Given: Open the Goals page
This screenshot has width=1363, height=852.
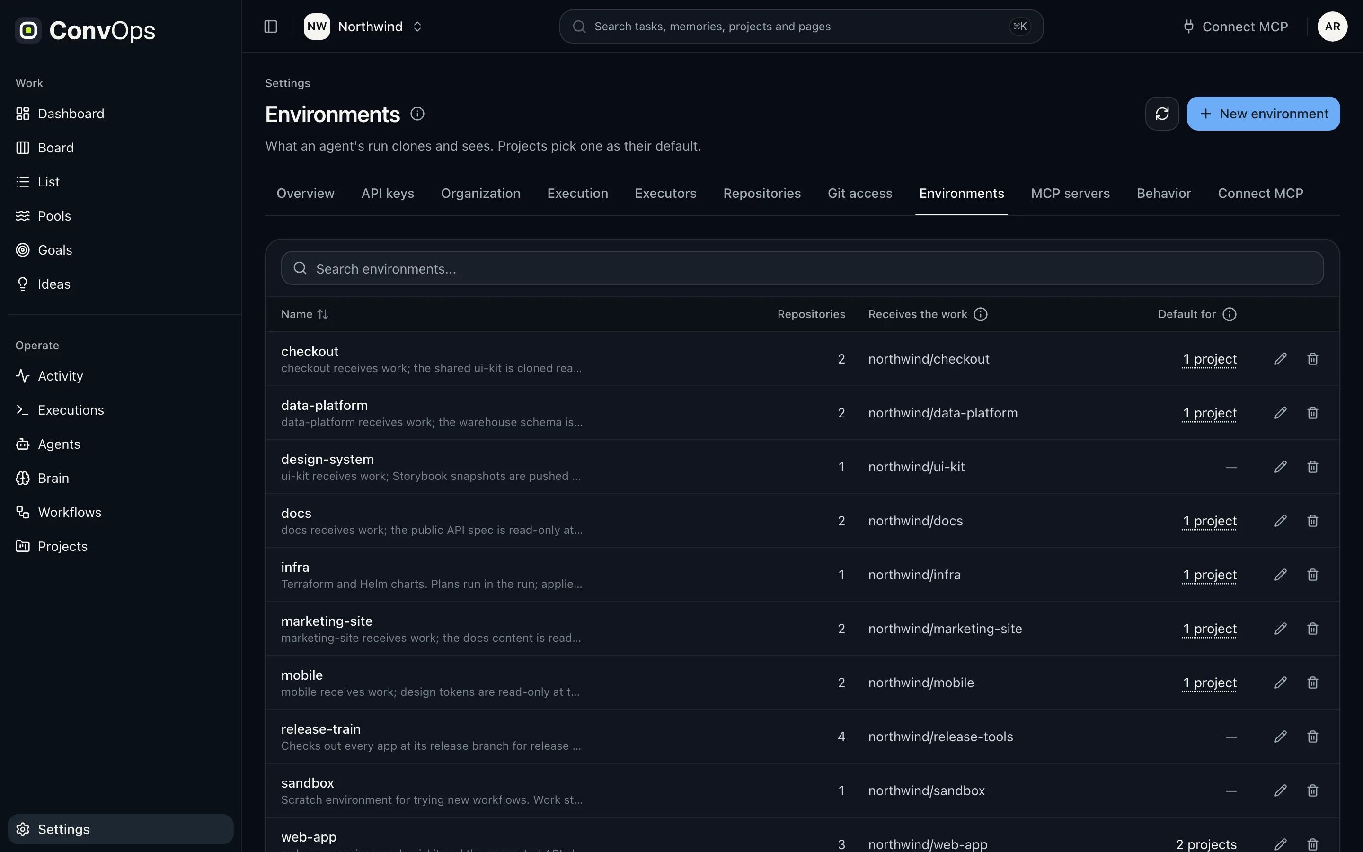Looking at the screenshot, I should [121, 249].
